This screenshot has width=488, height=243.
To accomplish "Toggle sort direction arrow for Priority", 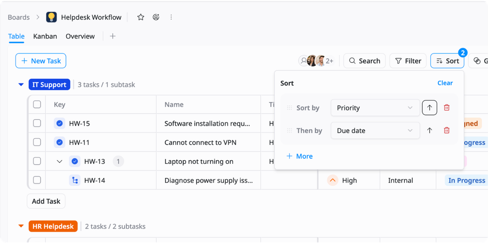I will tap(430, 108).
